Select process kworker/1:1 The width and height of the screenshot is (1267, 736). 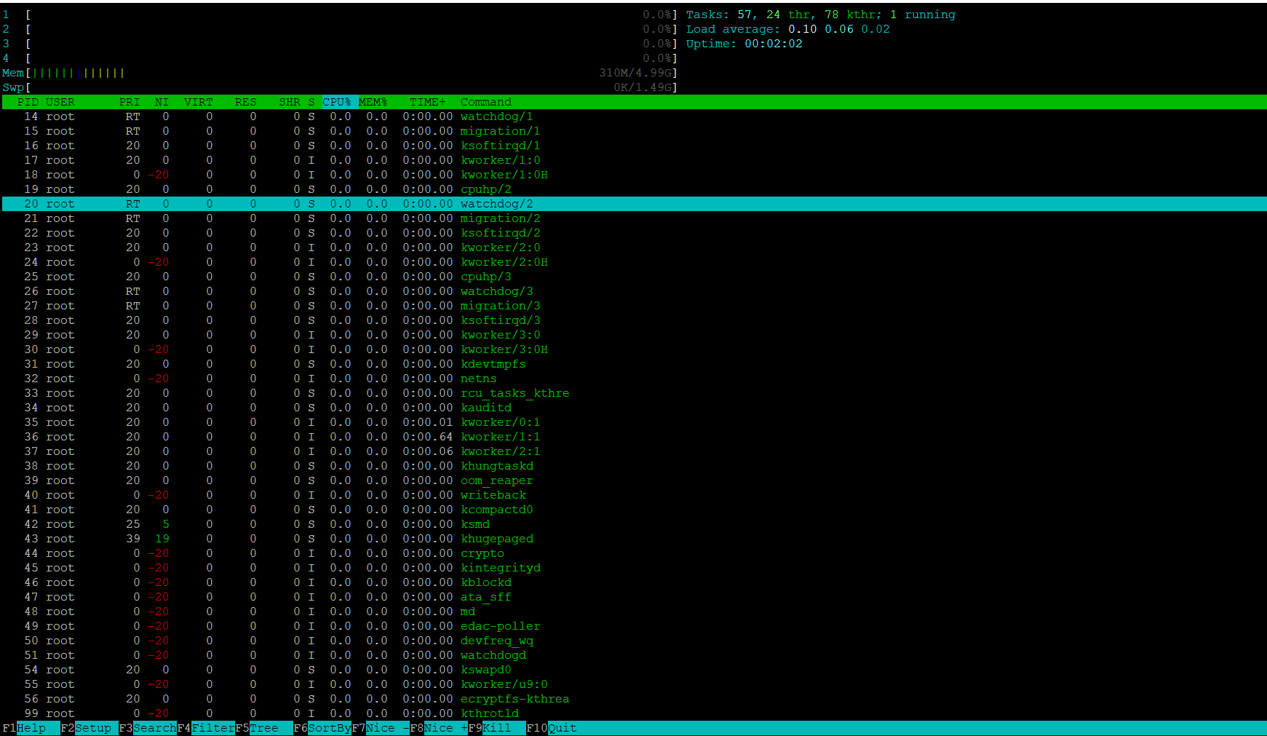pyautogui.click(x=634, y=437)
